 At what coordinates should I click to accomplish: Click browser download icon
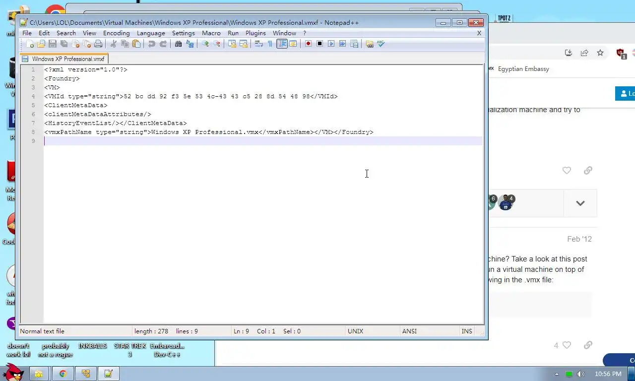[x=569, y=53]
